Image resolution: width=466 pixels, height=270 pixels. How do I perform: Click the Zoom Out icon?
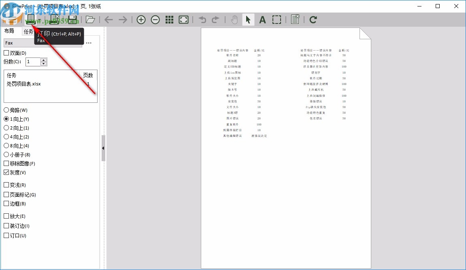155,19
